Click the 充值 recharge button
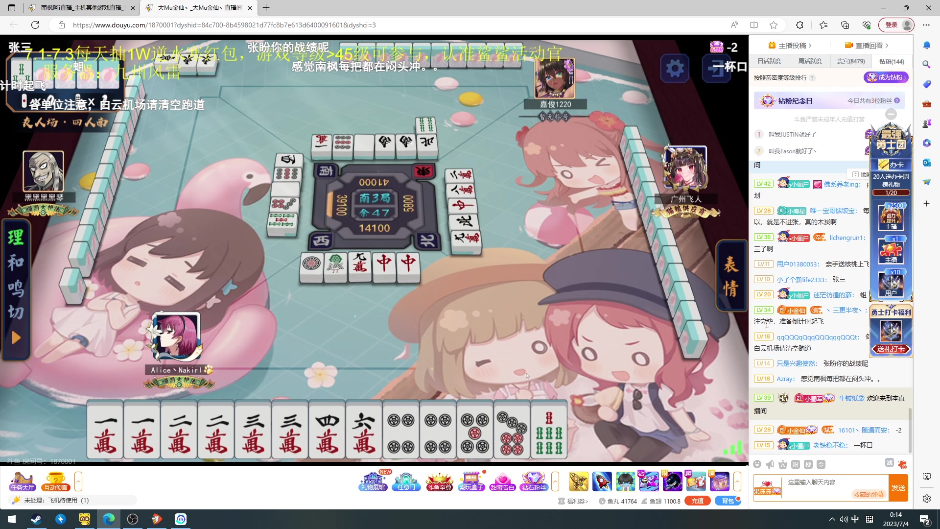The width and height of the screenshot is (940, 529). coord(698,501)
